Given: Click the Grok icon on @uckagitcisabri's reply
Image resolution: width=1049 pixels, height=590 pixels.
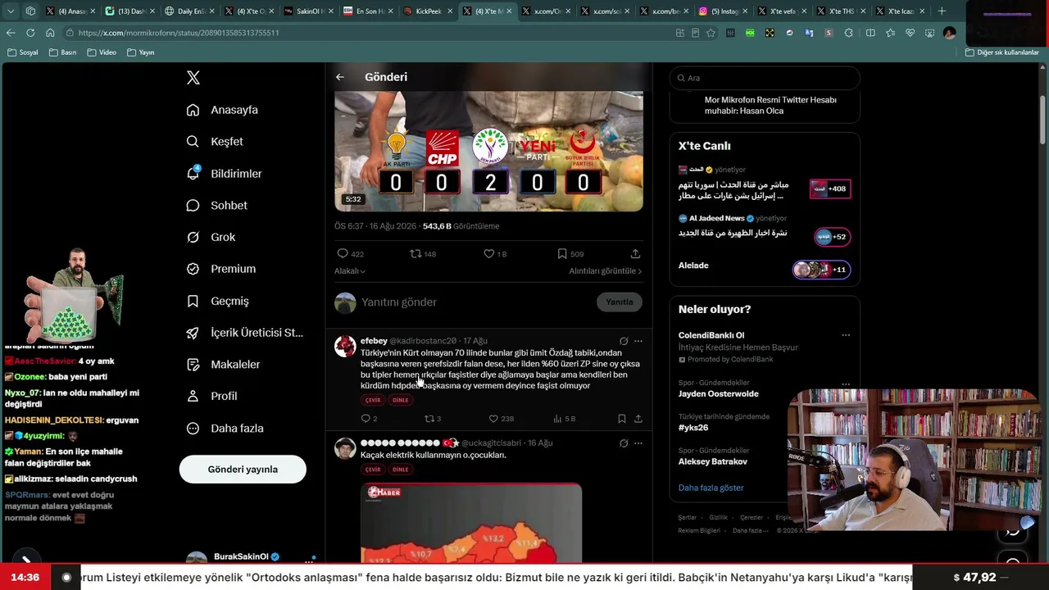Looking at the screenshot, I should pyautogui.click(x=624, y=443).
